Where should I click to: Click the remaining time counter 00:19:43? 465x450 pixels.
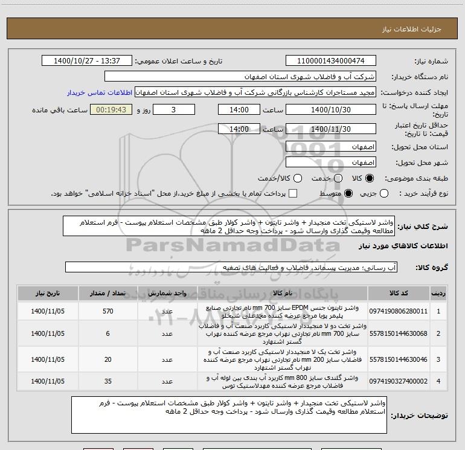[x=111, y=109]
